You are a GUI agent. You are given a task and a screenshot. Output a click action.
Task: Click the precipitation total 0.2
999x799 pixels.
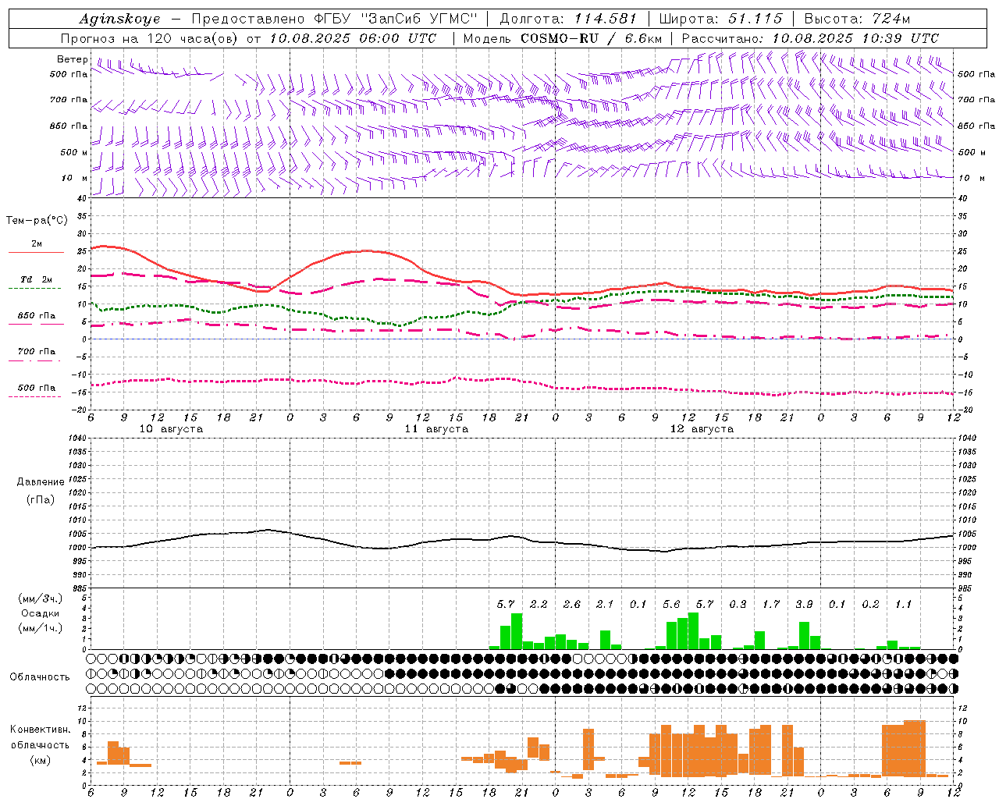pos(870,605)
